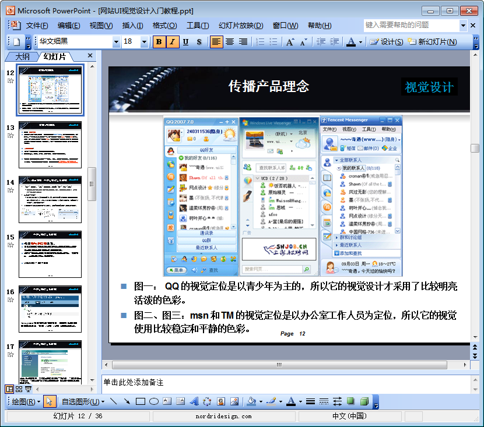
Task: Open 文件(F) menu
Action: click(37, 26)
